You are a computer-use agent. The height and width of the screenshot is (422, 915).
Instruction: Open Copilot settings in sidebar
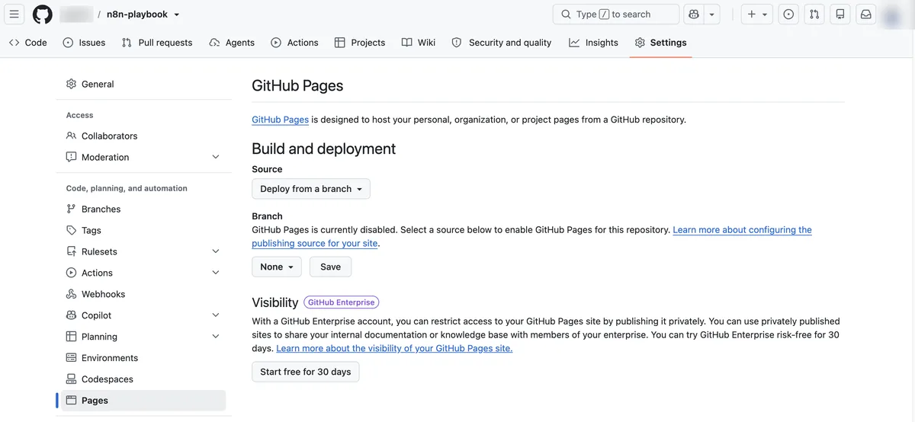tap(143, 315)
